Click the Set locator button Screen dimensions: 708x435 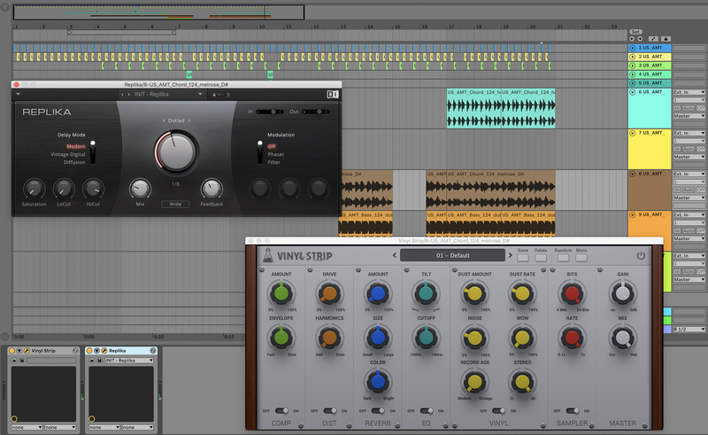click(635, 32)
